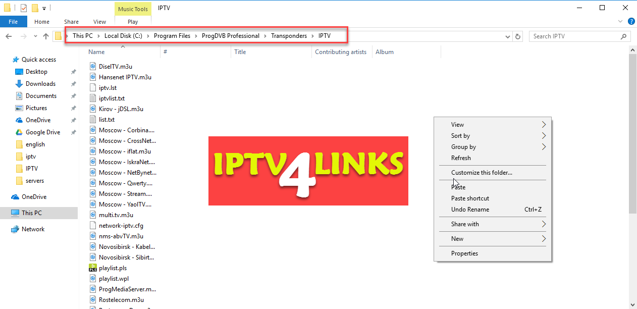
Task: Click the Refresh button beside address bar
Action: coord(518,36)
